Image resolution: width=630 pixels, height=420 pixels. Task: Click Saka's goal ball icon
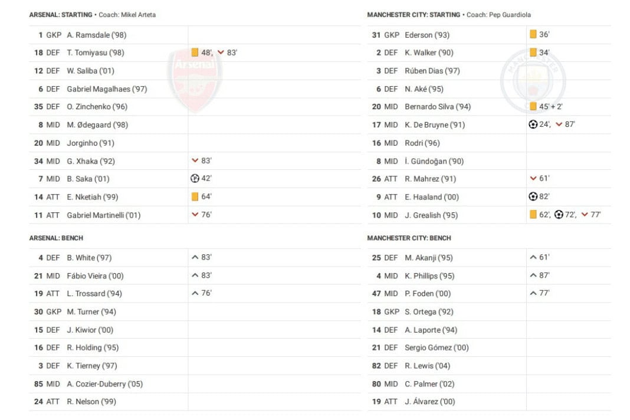195,179
